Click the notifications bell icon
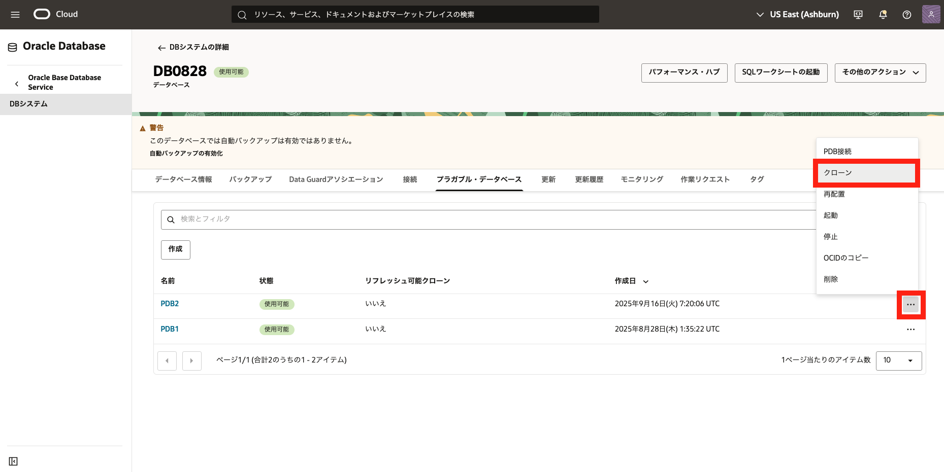 click(x=883, y=15)
